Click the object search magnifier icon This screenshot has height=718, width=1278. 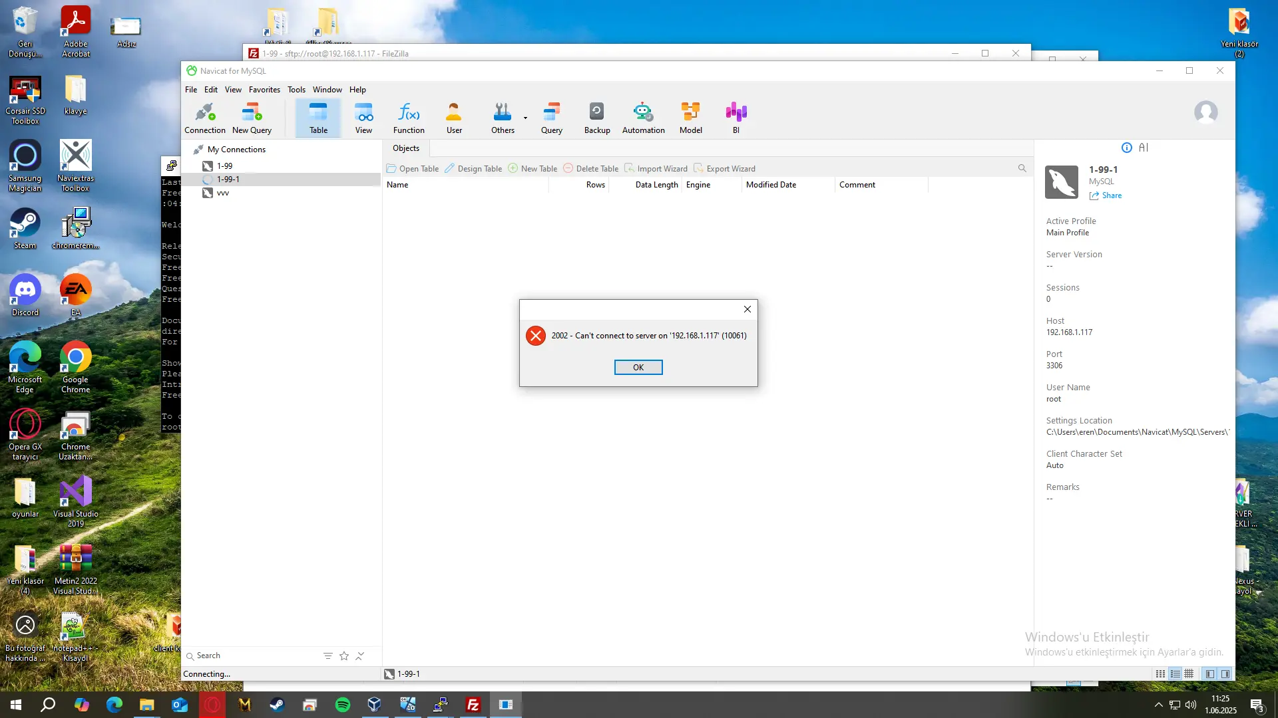point(1022,169)
